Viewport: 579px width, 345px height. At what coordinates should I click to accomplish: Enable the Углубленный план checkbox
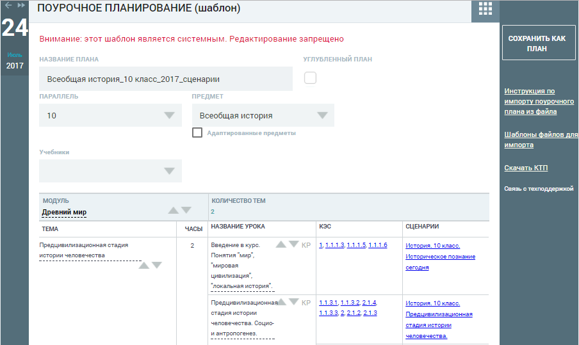[310, 78]
